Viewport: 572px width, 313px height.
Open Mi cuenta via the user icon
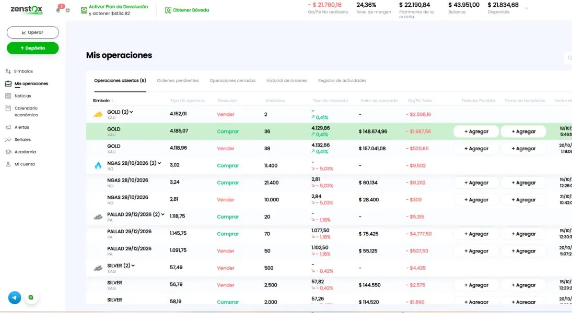[8, 164]
